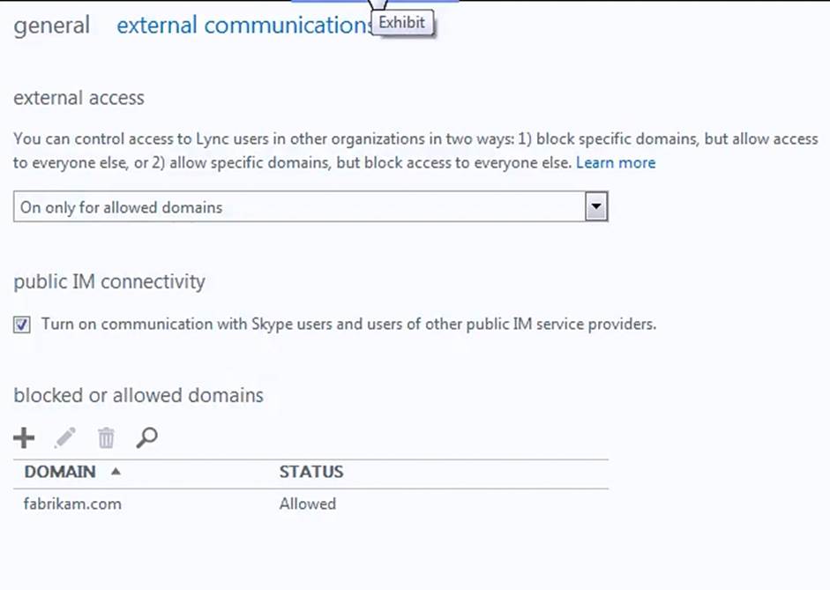Image resolution: width=830 pixels, height=590 pixels.
Task: Click the 'external access' section heading
Action: 79,98
